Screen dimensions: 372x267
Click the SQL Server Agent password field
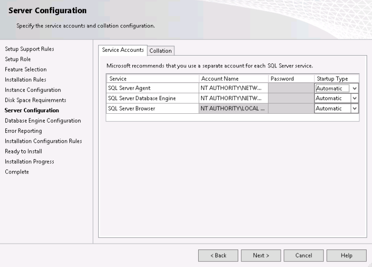(x=291, y=88)
